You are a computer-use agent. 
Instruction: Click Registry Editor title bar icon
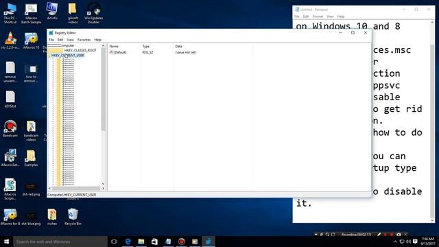tap(51, 33)
